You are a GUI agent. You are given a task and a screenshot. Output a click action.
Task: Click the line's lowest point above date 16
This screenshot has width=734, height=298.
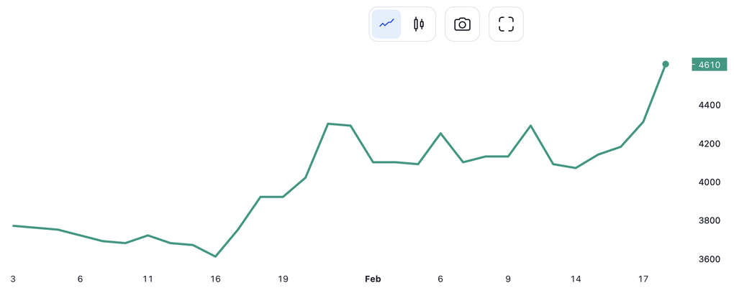(215, 256)
